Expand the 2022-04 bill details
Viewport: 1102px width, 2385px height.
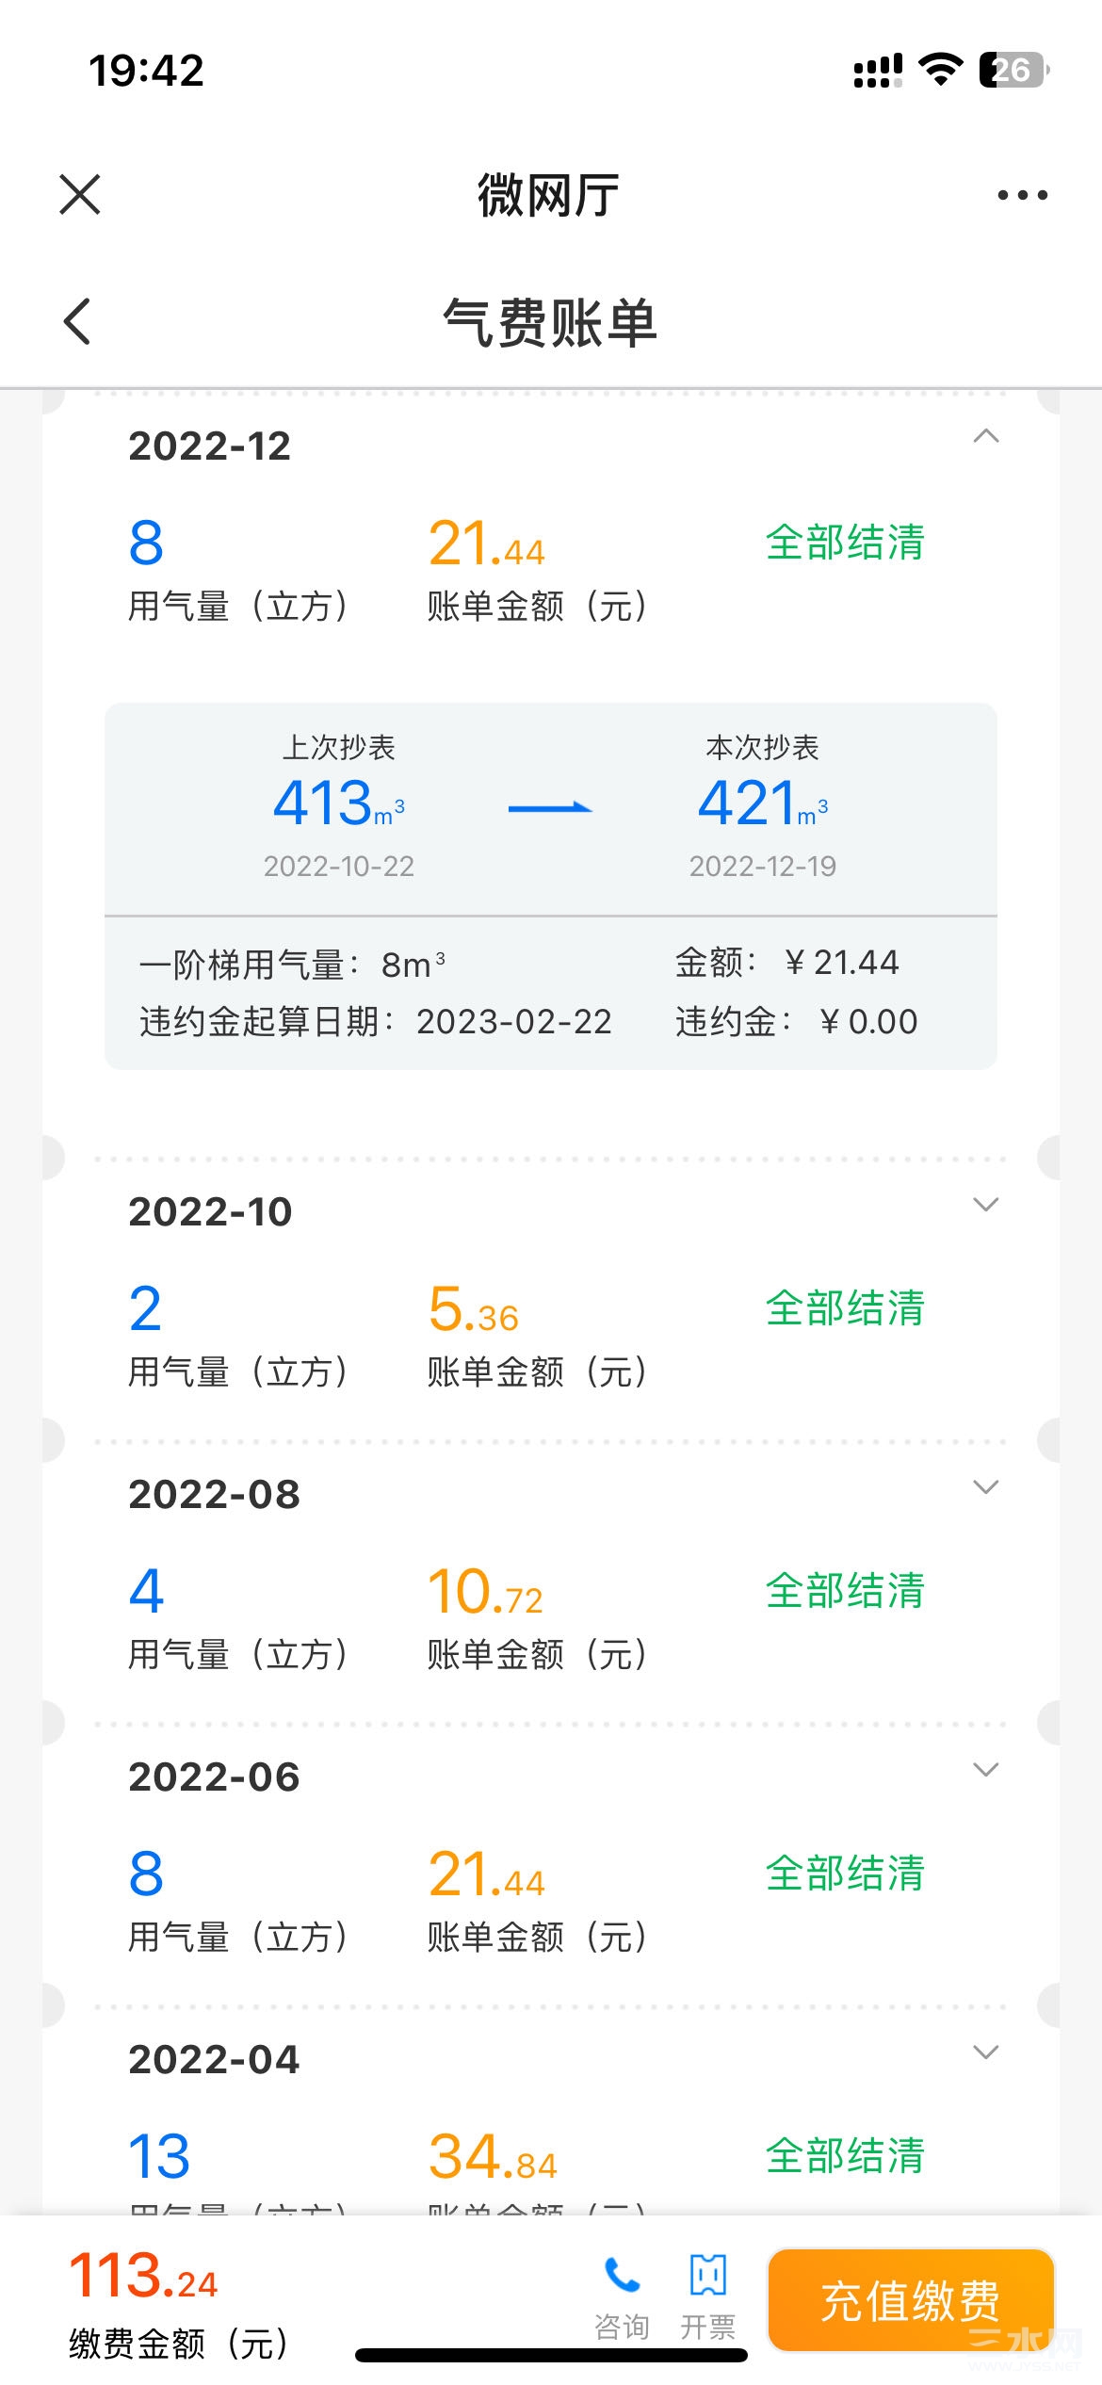click(x=986, y=2052)
